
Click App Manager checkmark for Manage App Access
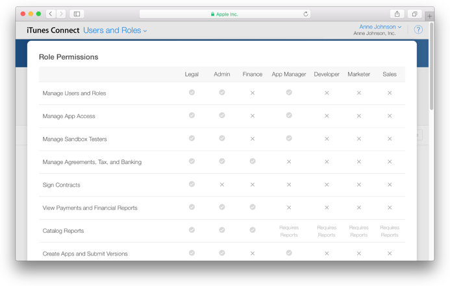tap(289, 115)
